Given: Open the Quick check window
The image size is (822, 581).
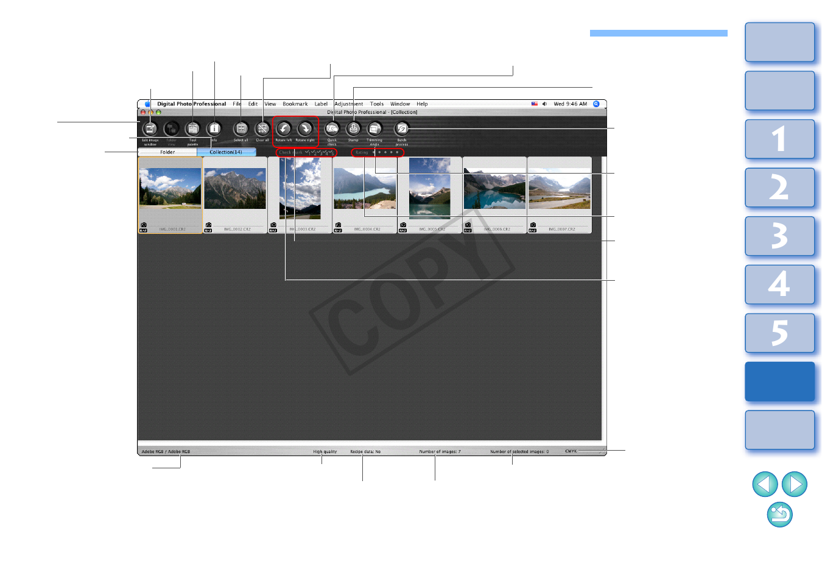Looking at the screenshot, I should point(332,129).
